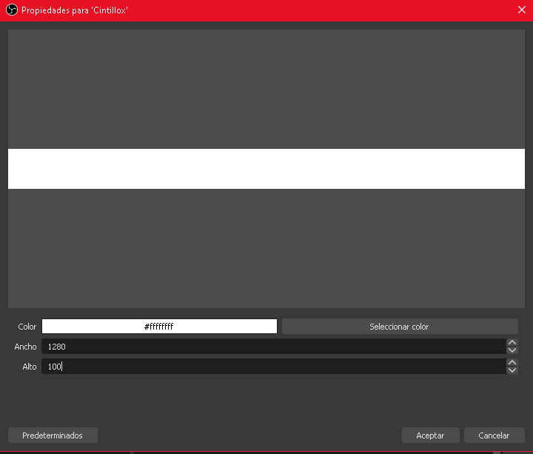Focus the Ancho width input field
The image size is (533, 454).
274,347
